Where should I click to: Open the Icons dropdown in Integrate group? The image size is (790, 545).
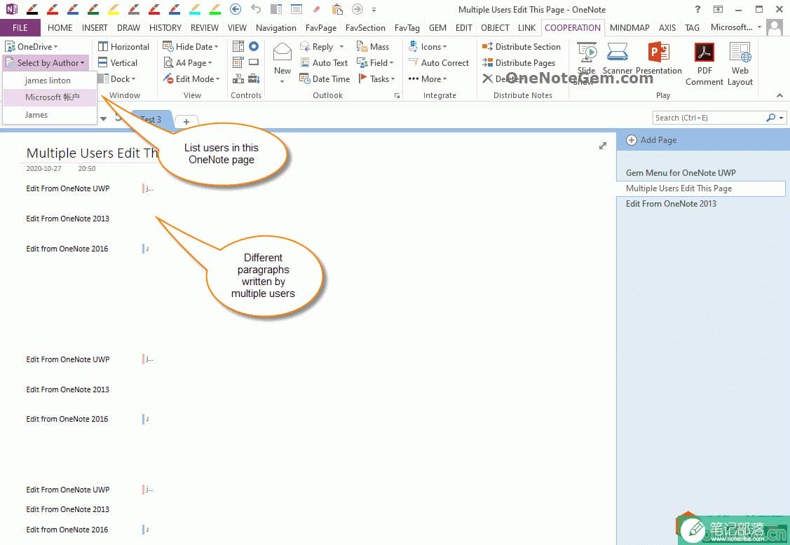coord(428,47)
